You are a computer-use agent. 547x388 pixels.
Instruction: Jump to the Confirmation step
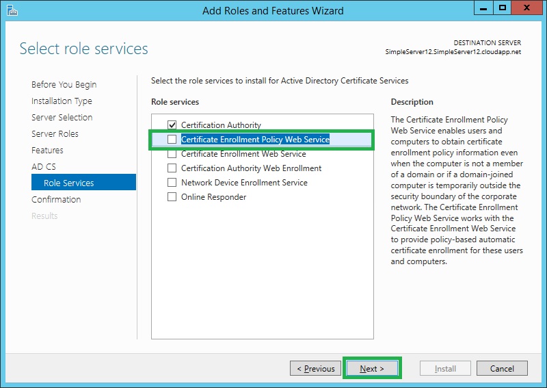point(56,200)
